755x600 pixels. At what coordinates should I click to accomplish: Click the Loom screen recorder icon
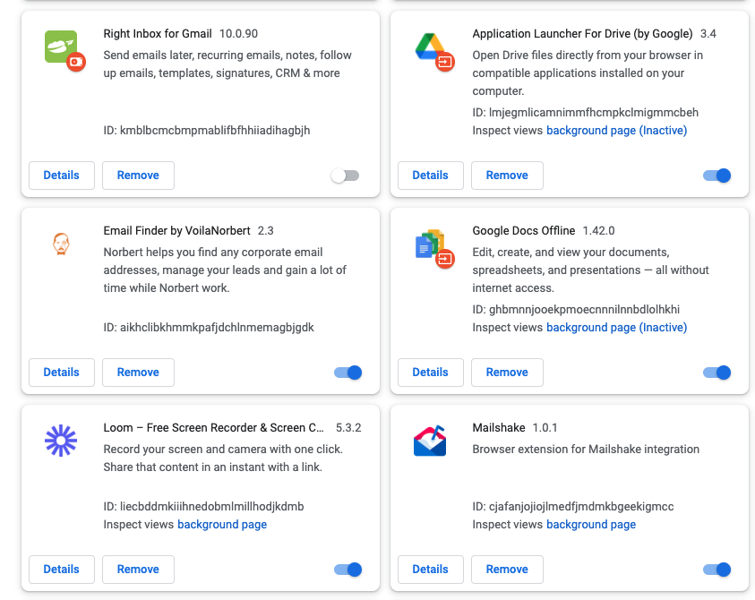62,441
